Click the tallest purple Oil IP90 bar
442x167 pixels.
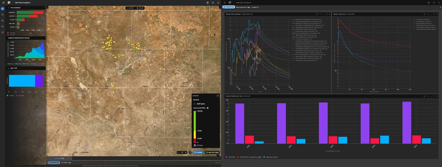(406, 122)
